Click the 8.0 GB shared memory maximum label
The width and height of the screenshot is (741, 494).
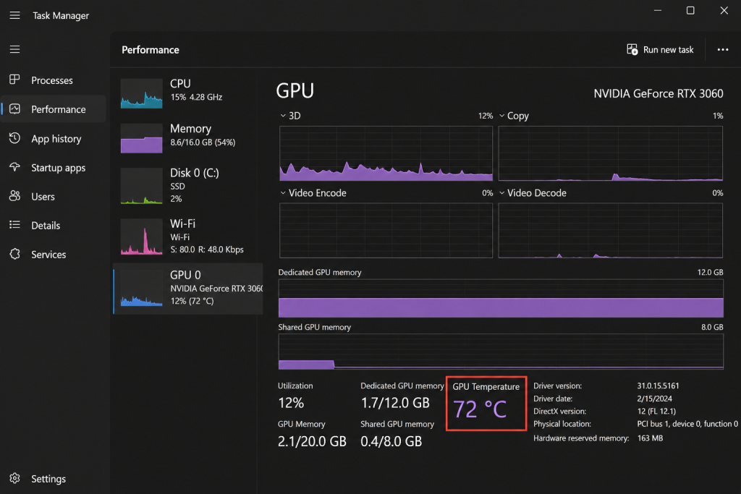[x=712, y=327]
